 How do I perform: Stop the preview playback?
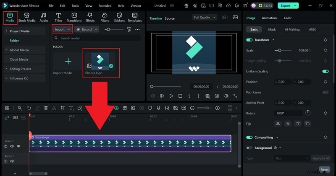click(181, 96)
